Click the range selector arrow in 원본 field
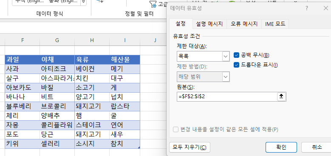This screenshot has height=156, width=331. [x=281, y=96]
